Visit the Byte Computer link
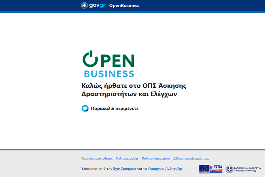The width and height of the screenshot is (265, 177). pyautogui.click(x=125, y=169)
